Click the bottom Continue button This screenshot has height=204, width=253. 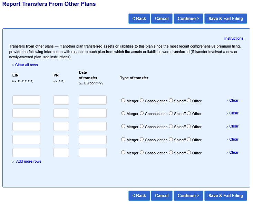click(x=188, y=196)
